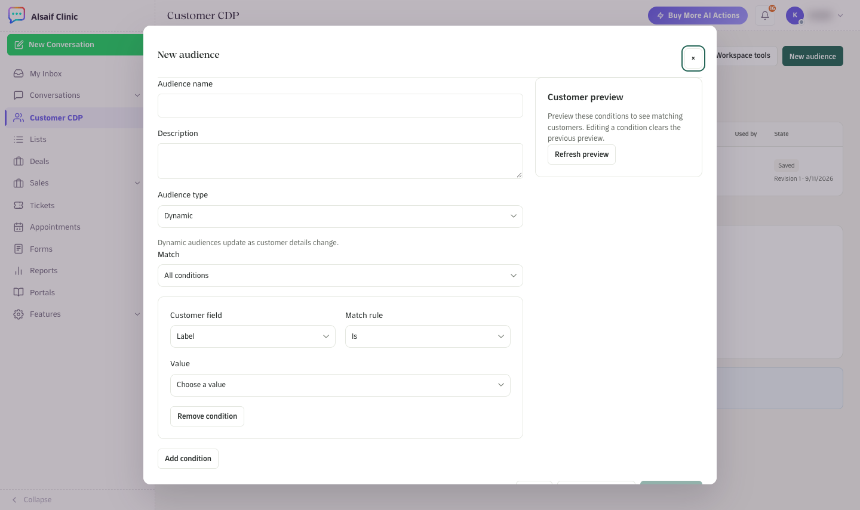Click the Alsaif Clinic chat logo icon
860x510 pixels.
click(x=17, y=16)
